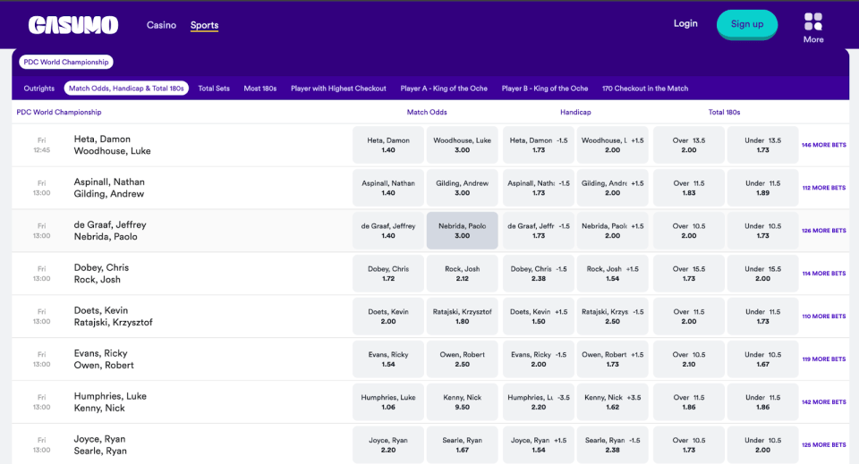Screen dimensions: 859x464
Task: Click the Login link
Action: [x=685, y=23]
